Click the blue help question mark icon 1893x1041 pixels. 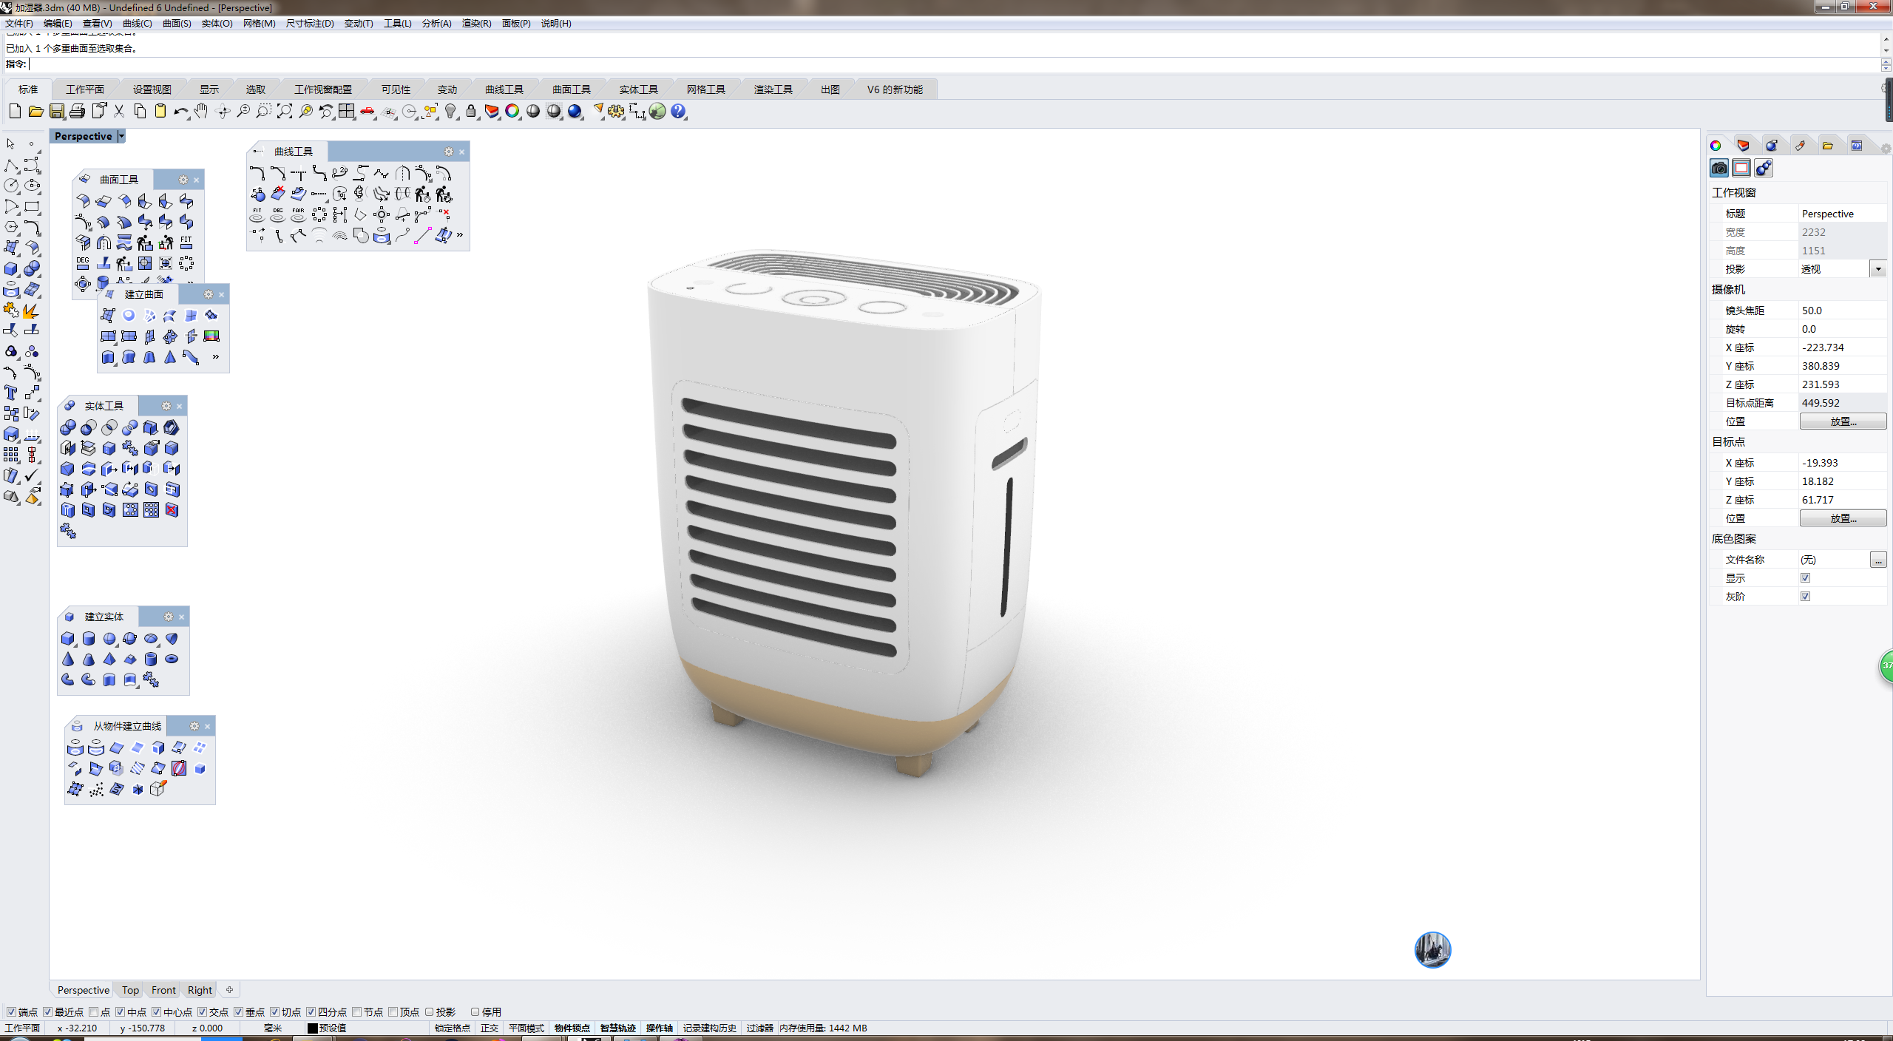tap(678, 112)
